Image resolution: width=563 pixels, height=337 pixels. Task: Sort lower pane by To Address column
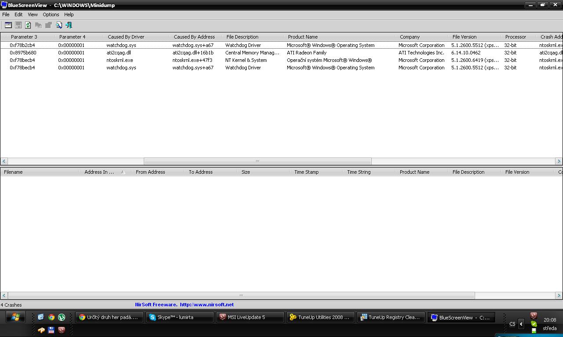pyautogui.click(x=212, y=172)
